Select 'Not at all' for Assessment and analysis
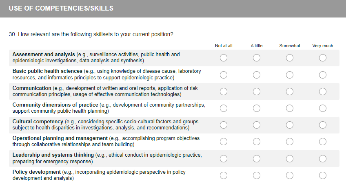 pos(224,58)
